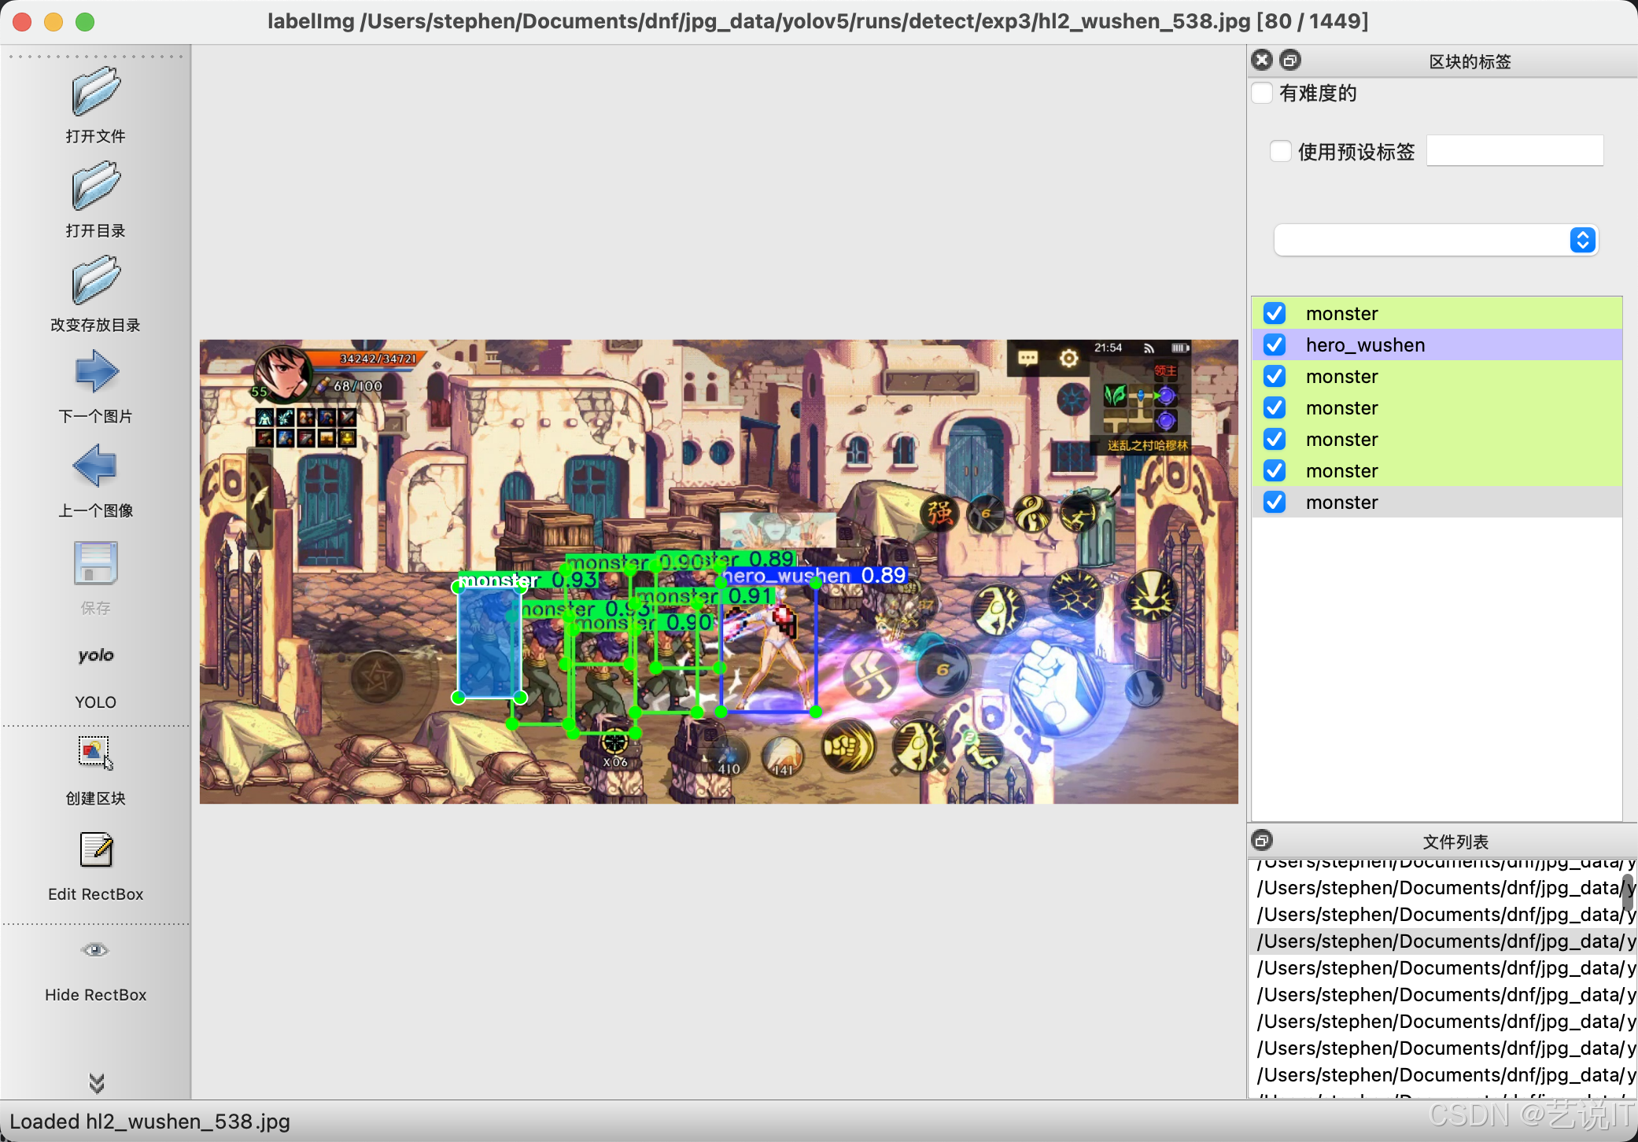
Task: Float the box labels panel
Action: (1290, 60)
